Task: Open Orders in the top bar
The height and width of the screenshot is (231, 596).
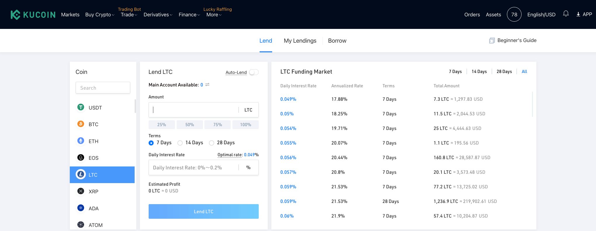Action: (472, 15)
